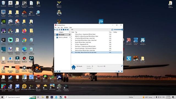Select O-Zone Dragostea Din Tei track
The height and width of the screenshot is (99, 176).
tap(97, 44)
